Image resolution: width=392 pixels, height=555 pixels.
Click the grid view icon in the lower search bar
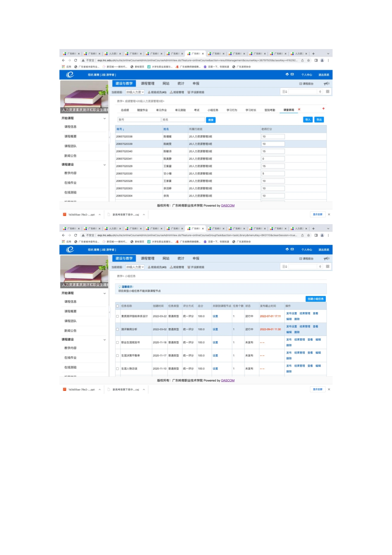coord(328,267)
